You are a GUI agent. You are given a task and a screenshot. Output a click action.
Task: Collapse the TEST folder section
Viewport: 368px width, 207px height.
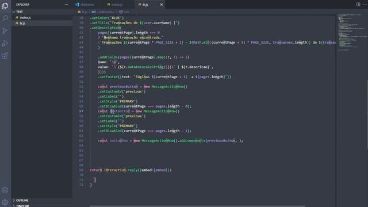coord(42,11)
